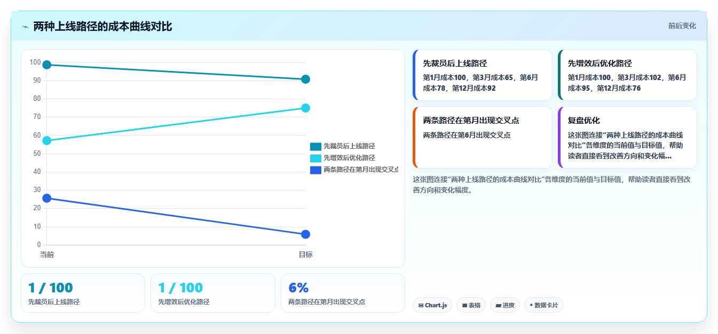
Task: Click the Chart.js tag chip
Action: [x=432, y=305]
